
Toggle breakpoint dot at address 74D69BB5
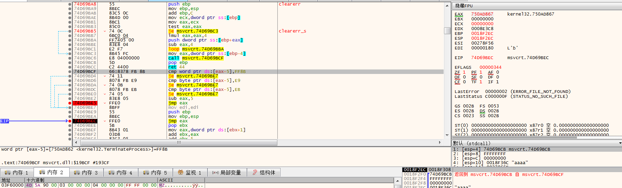point(70,31)
